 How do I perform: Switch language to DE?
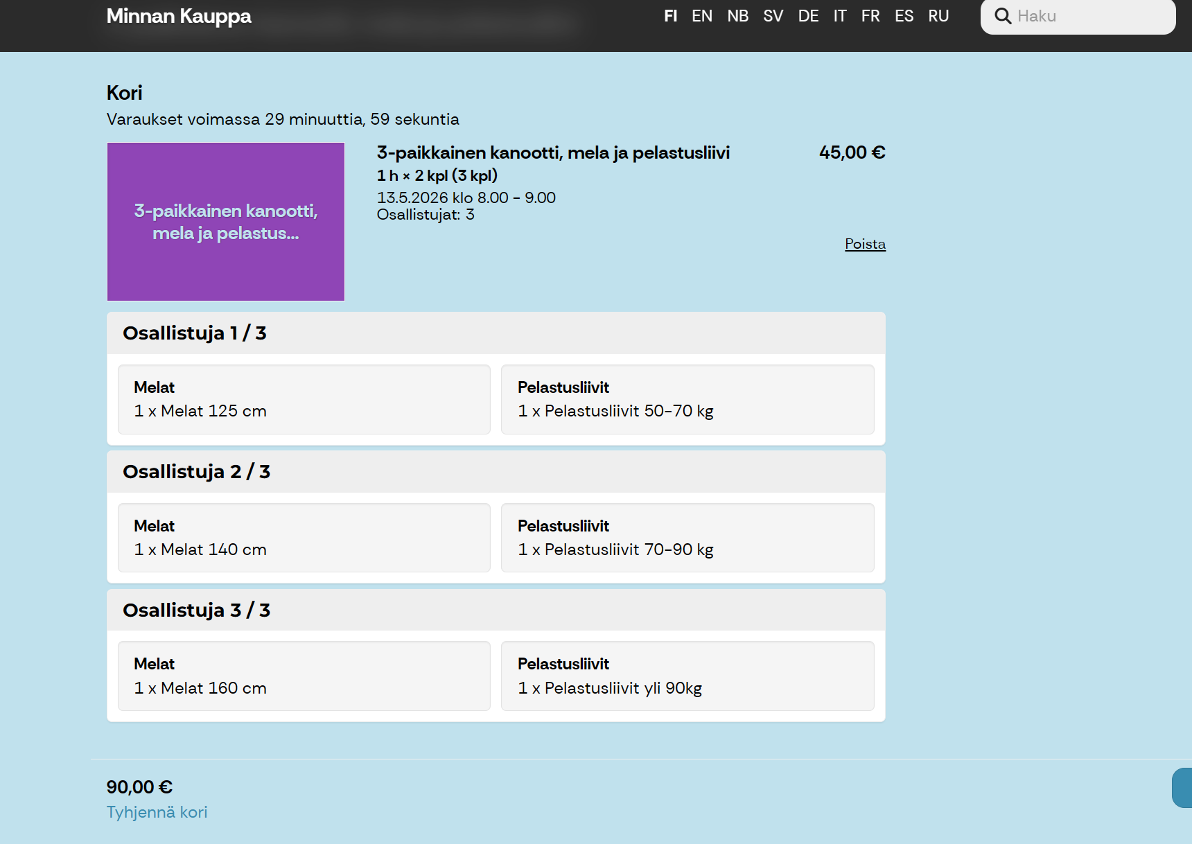pyautogui.click(x=809, y=16)
